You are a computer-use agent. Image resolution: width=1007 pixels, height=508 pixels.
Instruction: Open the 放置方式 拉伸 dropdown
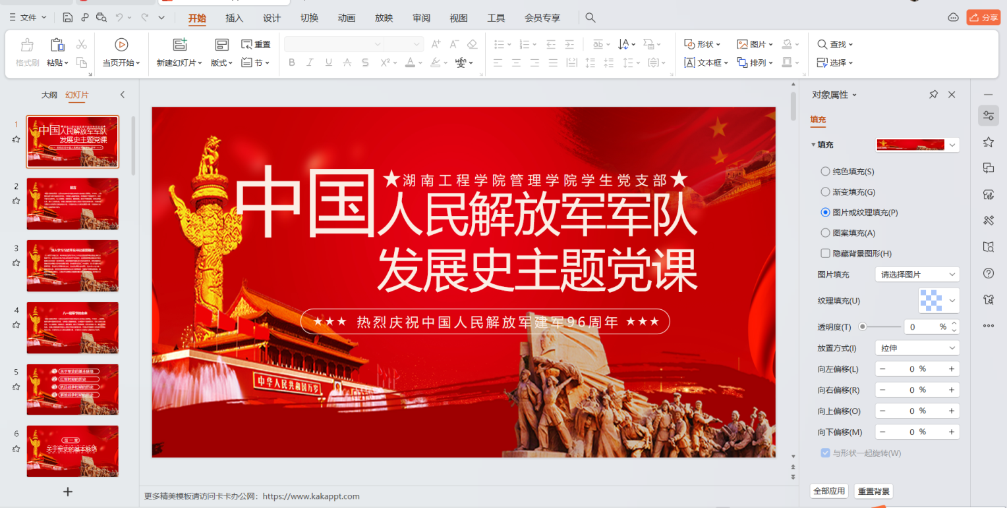click(917, 348)
